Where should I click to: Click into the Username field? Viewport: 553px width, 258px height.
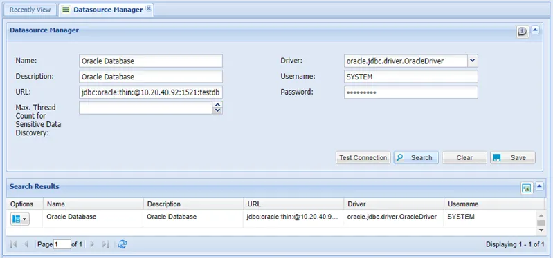pyautogui.click(x=411, y=77)
